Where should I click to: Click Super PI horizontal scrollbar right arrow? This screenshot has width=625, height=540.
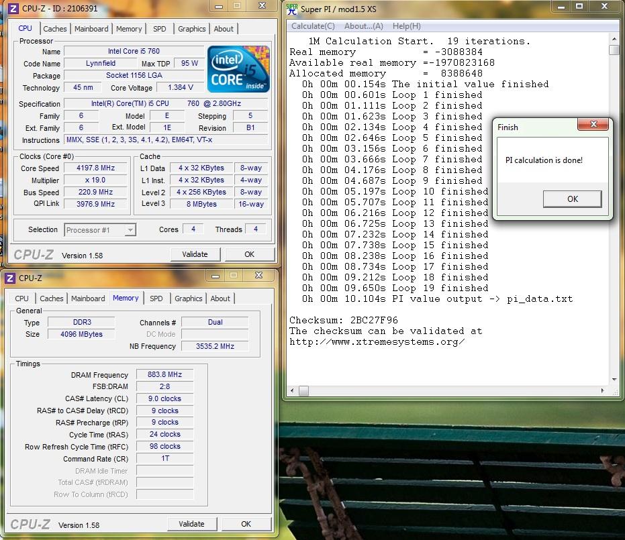point(602,390)
